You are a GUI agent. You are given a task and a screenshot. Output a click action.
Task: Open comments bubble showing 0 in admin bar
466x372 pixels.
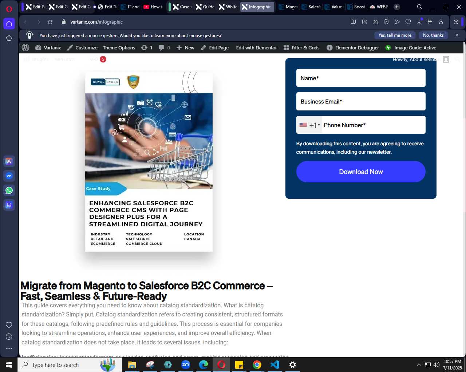[x=165, y=48]
